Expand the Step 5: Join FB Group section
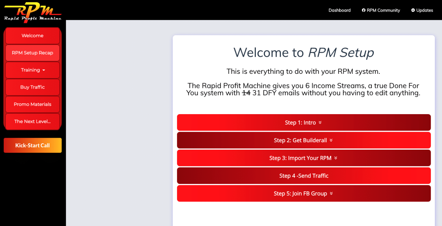The width and height of the screenshot is (442, 226). pos(304,193)
